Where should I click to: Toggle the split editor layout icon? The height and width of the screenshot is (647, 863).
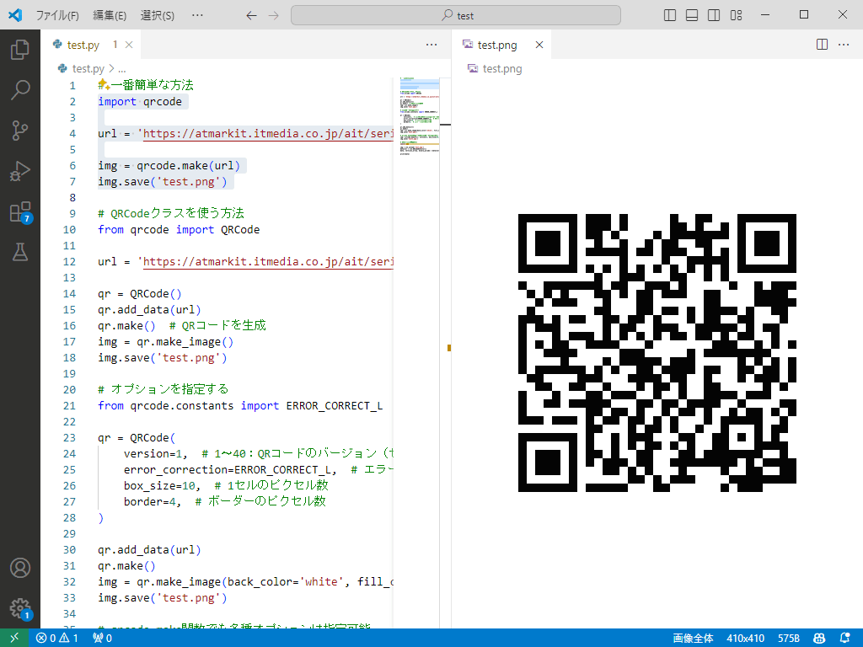pos(822,45)
